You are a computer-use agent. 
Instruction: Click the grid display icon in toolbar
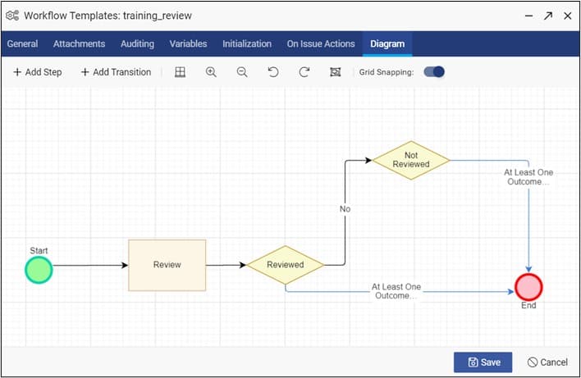[180, 72]
